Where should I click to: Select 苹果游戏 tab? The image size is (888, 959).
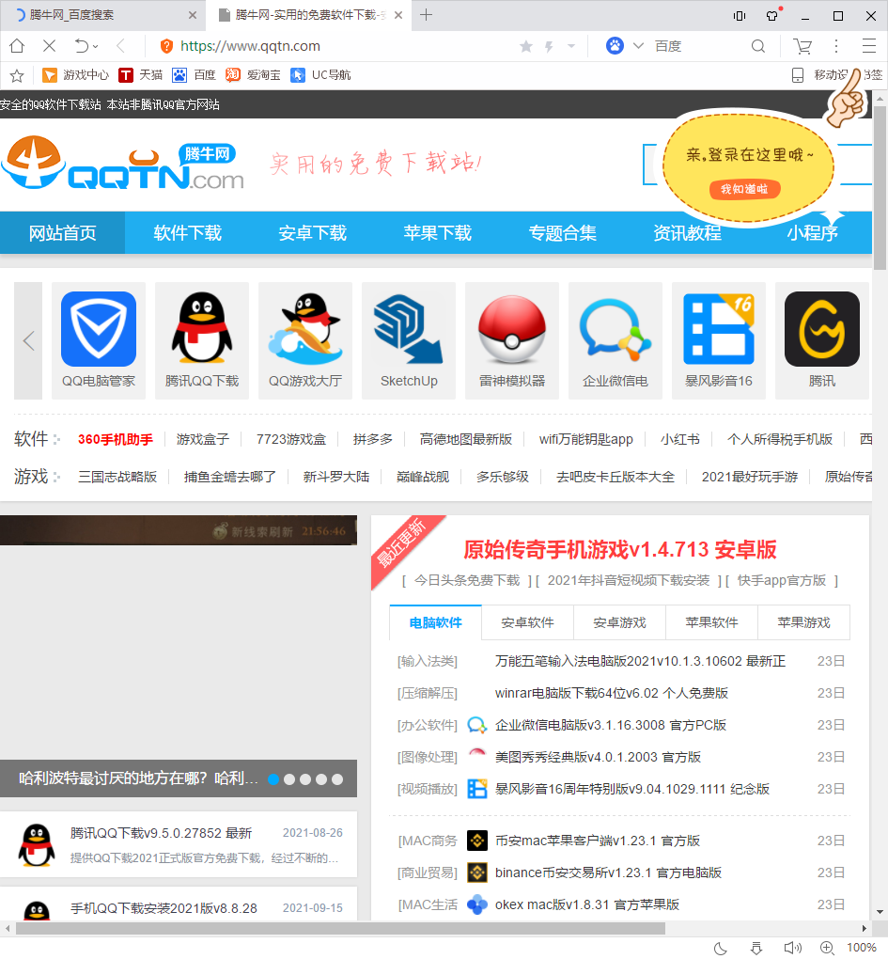tap(803, 622)
